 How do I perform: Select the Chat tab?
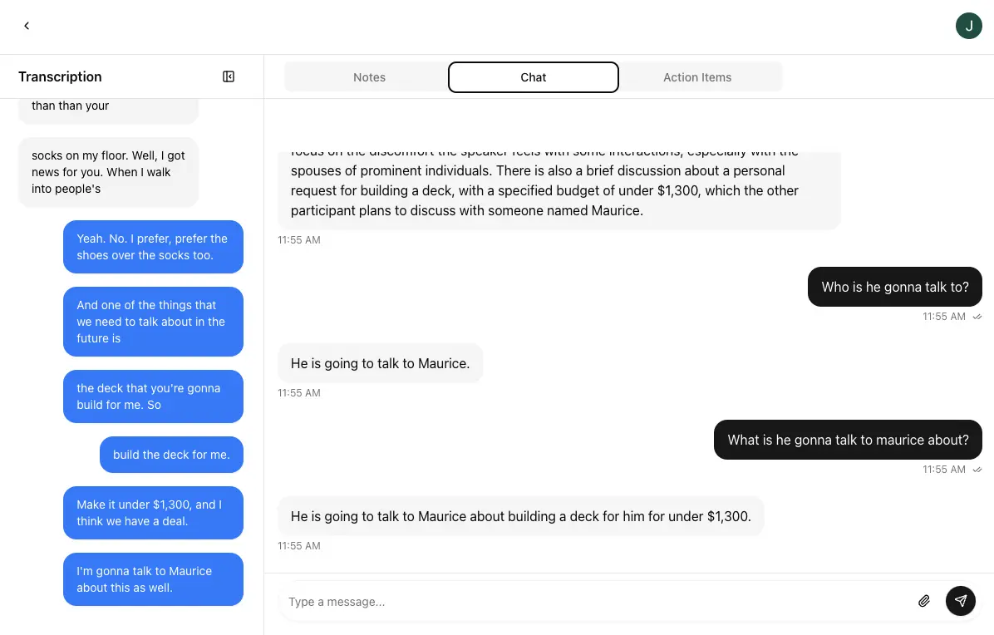(533, 77)
